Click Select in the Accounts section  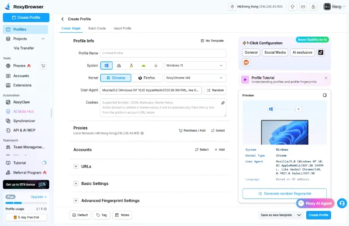tap(202, 150)
